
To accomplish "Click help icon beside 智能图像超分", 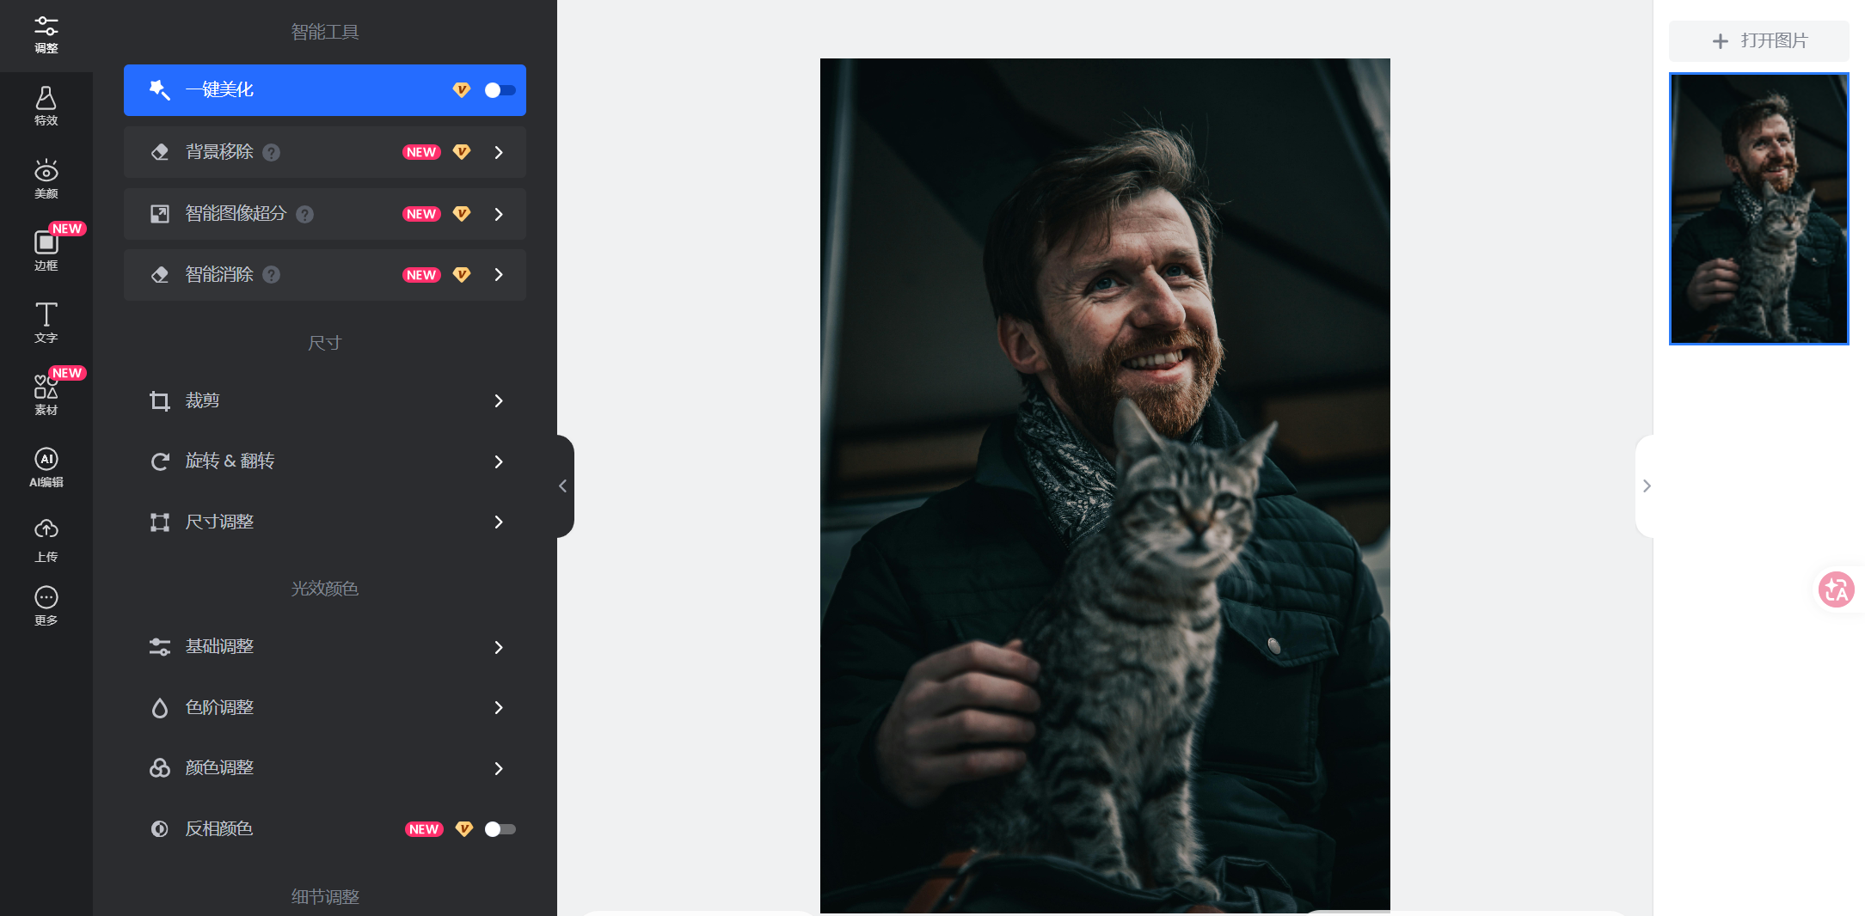I will 304,214.
